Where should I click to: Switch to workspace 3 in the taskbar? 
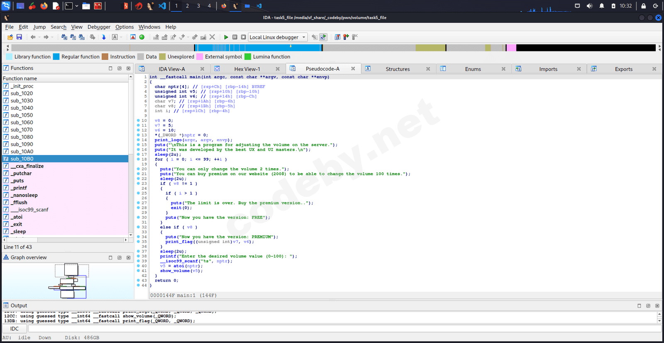198,6
